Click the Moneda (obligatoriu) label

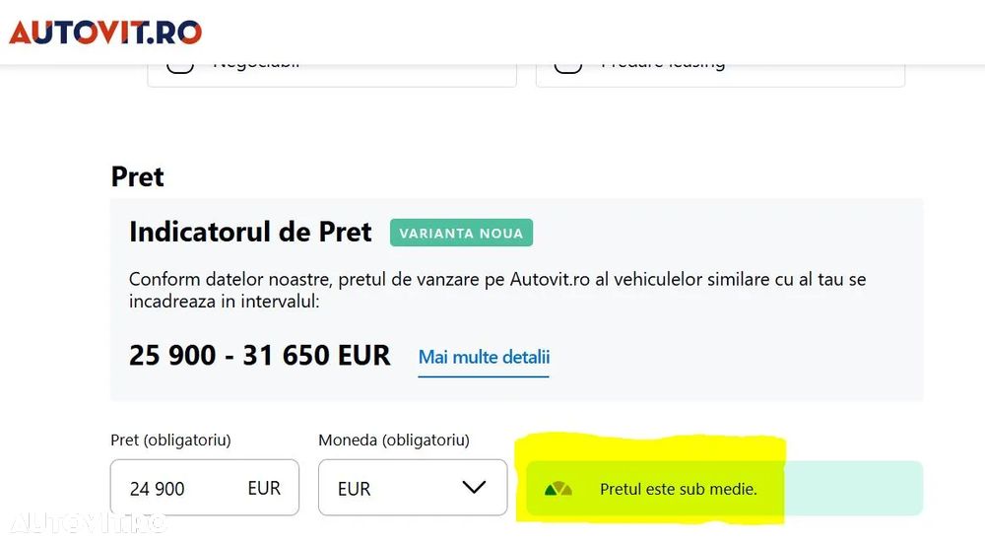(393, 440)
